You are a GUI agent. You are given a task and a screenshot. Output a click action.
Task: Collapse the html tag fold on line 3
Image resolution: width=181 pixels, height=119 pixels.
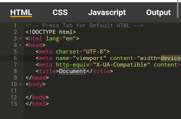20,38
